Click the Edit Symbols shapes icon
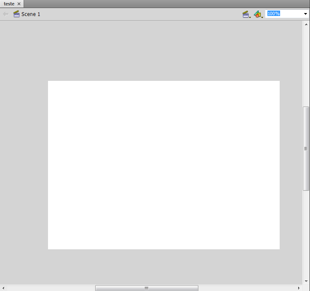The image size is (310, 291). pyautogui.click(x=257, y=14)
